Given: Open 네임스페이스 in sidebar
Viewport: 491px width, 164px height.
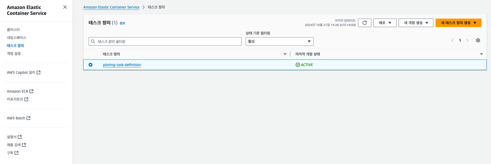Looking at the screenshot, I should (x=16, y=38).
